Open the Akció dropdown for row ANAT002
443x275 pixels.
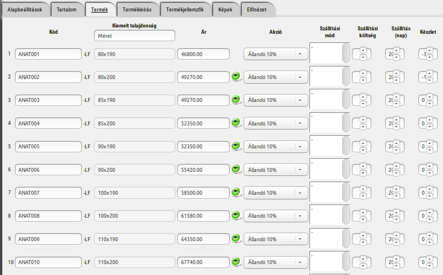[276, 77]
